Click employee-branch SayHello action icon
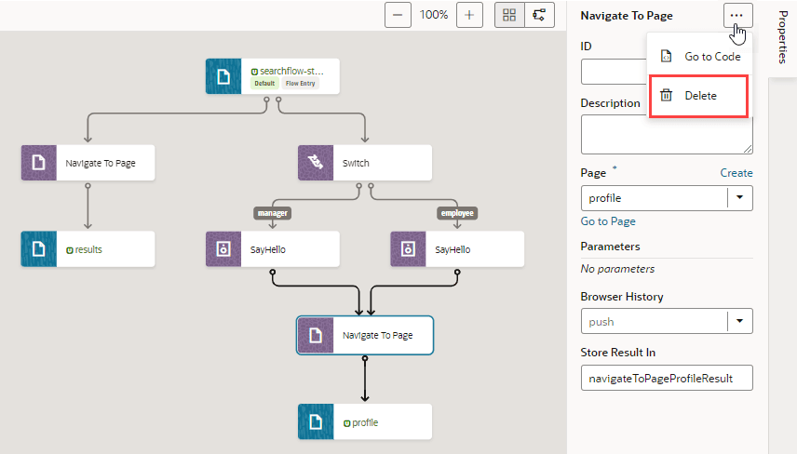The image size is (797, 454). (x=408, y=248)
